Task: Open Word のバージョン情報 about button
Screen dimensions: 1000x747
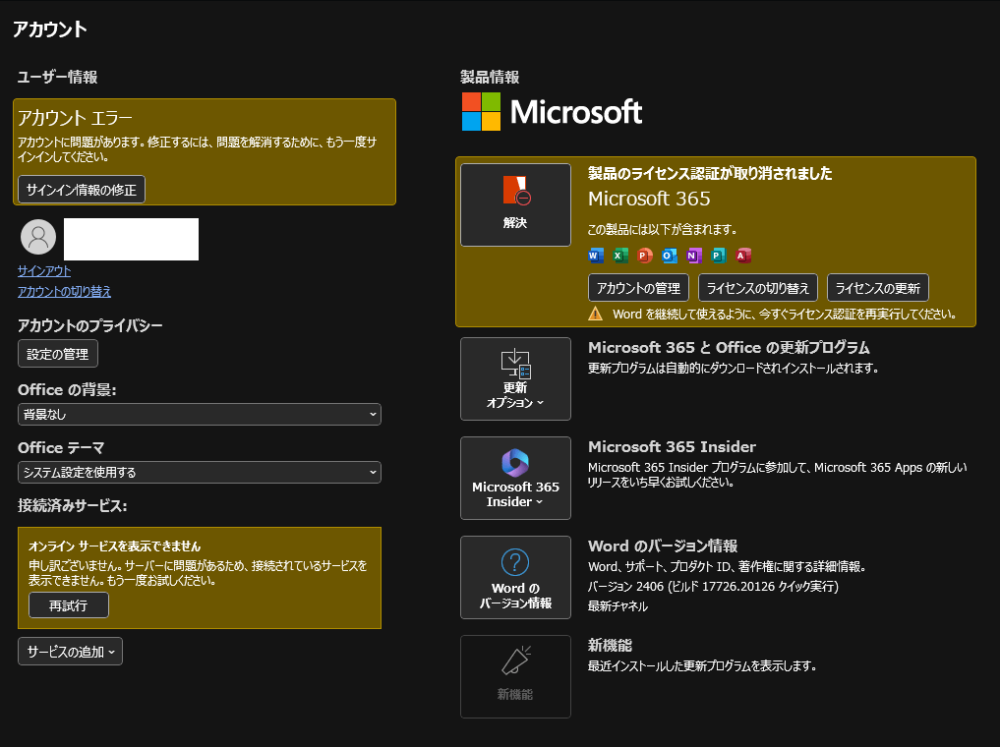Action: coord(515,578)
